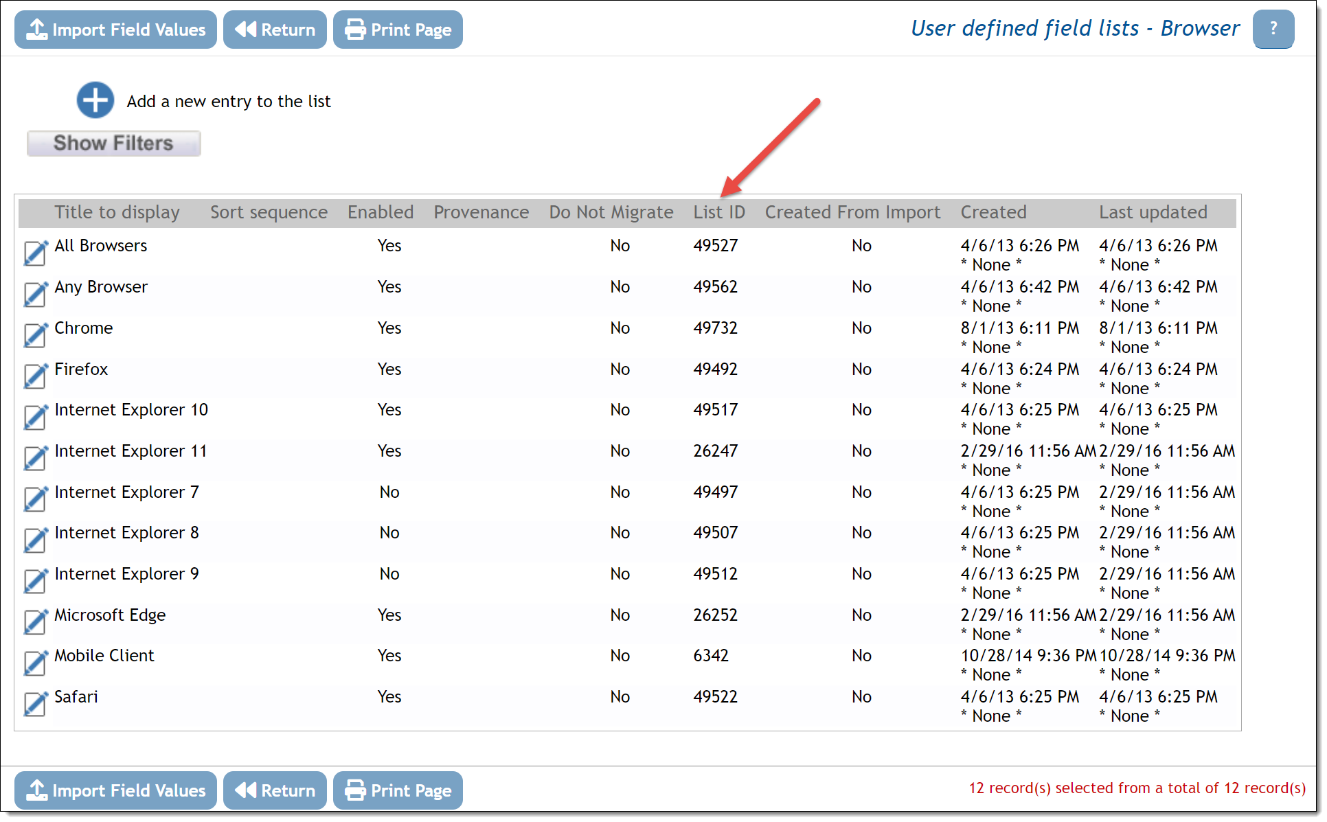Viewport: 1327px width, 822px height.
Task: Click the Title to display column header
Action: 117,212
